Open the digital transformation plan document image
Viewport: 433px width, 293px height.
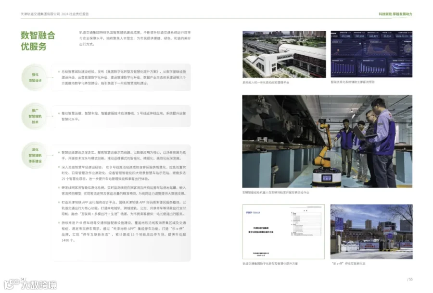tap(283, 232)
